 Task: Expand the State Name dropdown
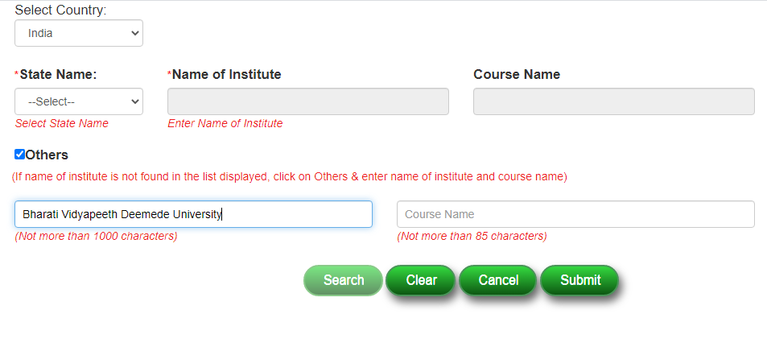78,102
